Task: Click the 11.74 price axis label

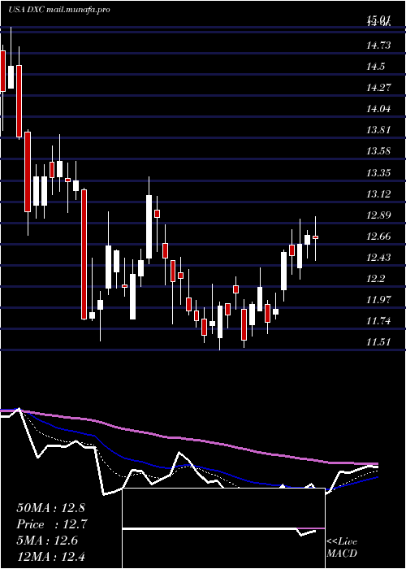Action: 379,320
